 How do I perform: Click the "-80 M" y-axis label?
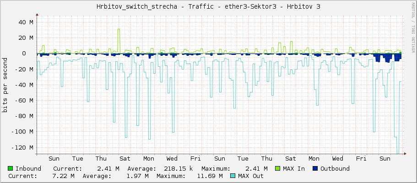coord(24,116)
